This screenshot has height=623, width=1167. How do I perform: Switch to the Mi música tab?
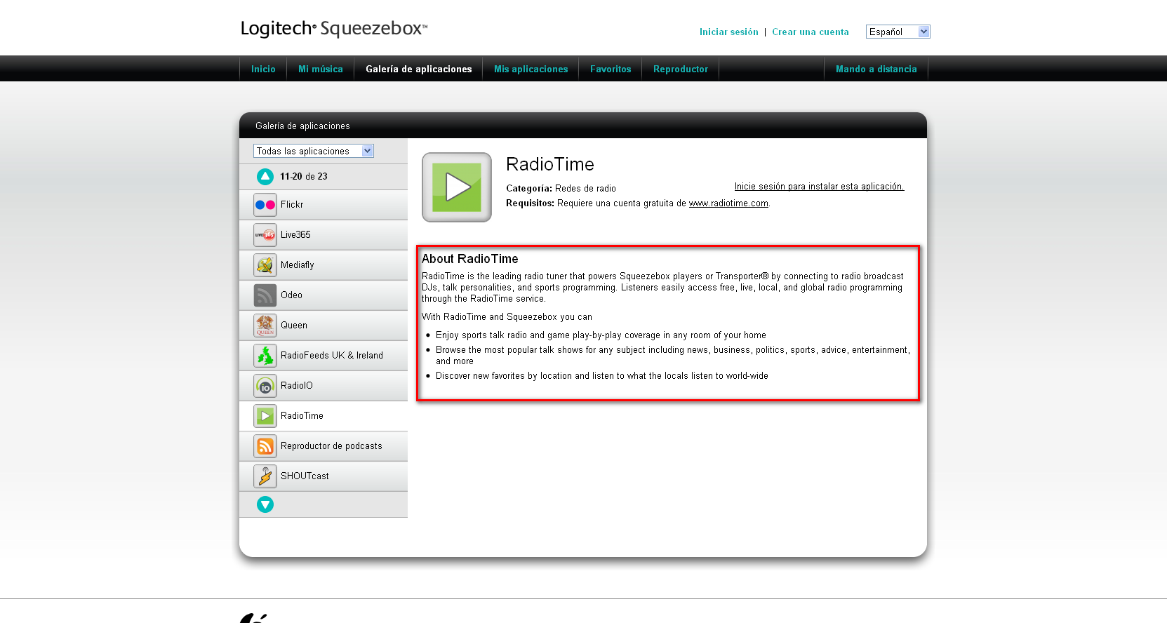(320, 69)
